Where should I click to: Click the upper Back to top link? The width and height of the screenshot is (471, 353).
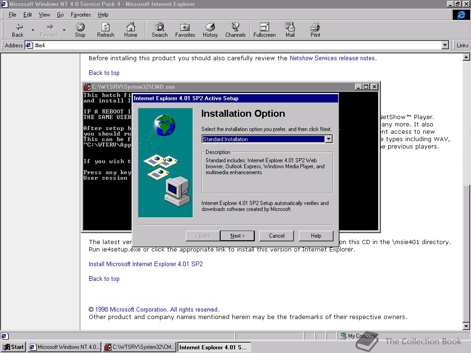[x=104, y=73]
